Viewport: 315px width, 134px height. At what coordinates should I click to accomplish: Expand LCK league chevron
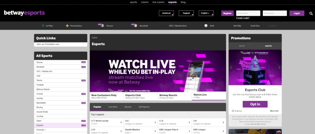pyautogui.click(x=121, y=131)
